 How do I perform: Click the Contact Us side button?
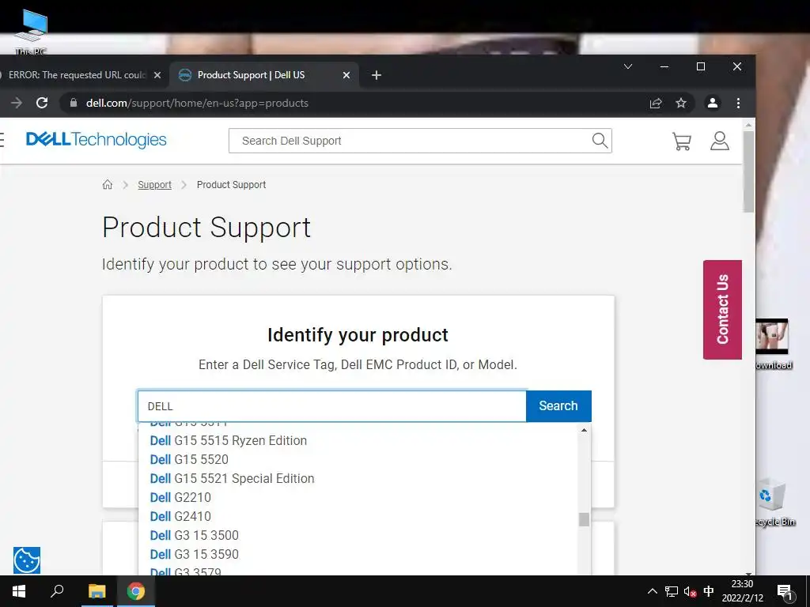point(722,310)
